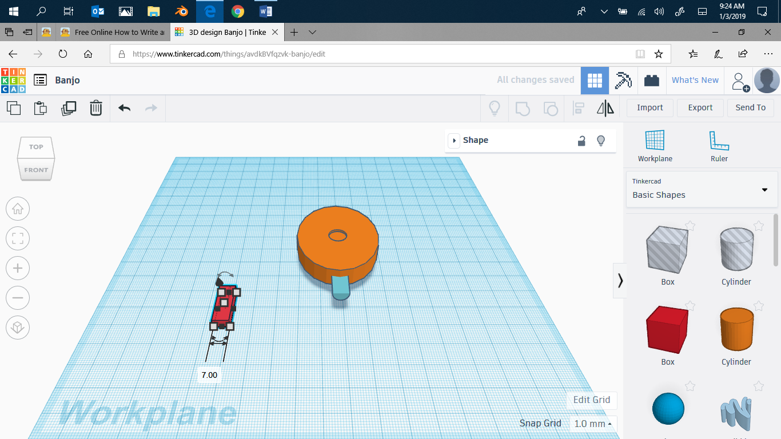This screenshot has height=439, width=781.
Task: Favorite the blue Sphere shape
Action: (x=690, y=386)
